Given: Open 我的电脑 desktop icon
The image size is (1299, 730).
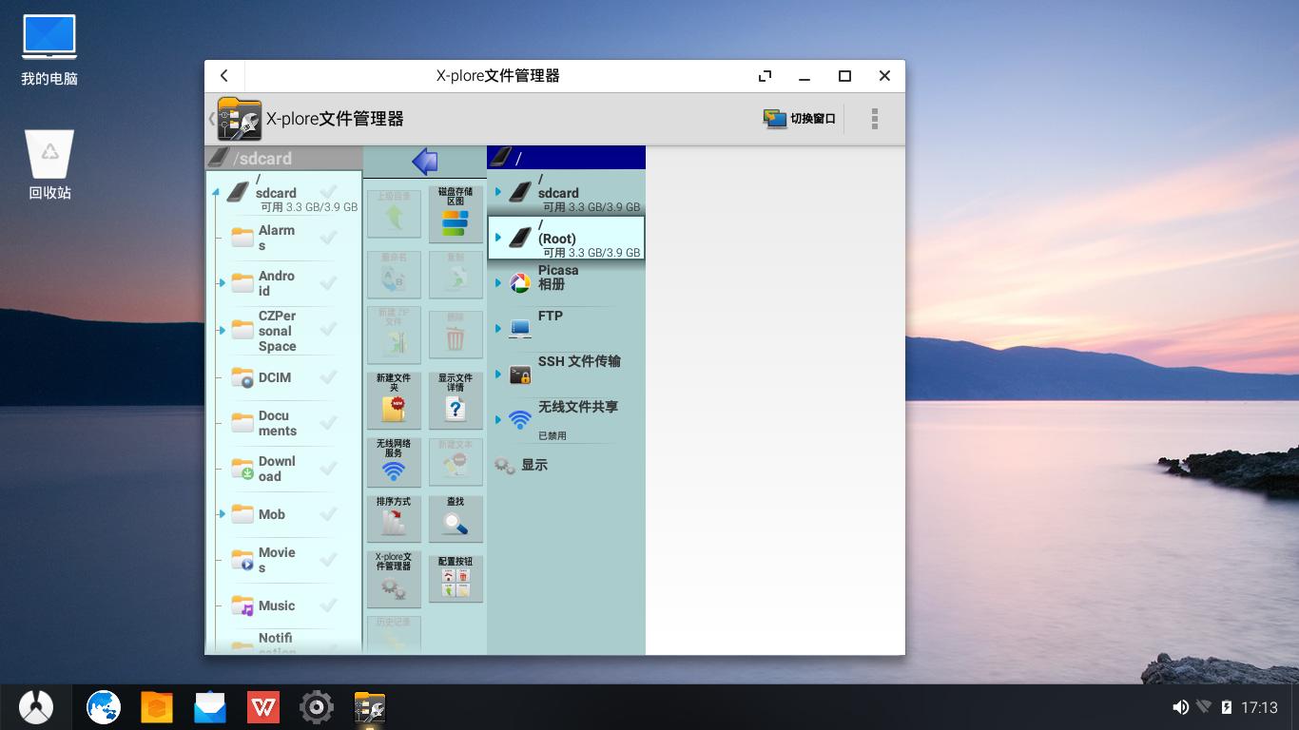Looking at the screenshot, I should 49,50.
